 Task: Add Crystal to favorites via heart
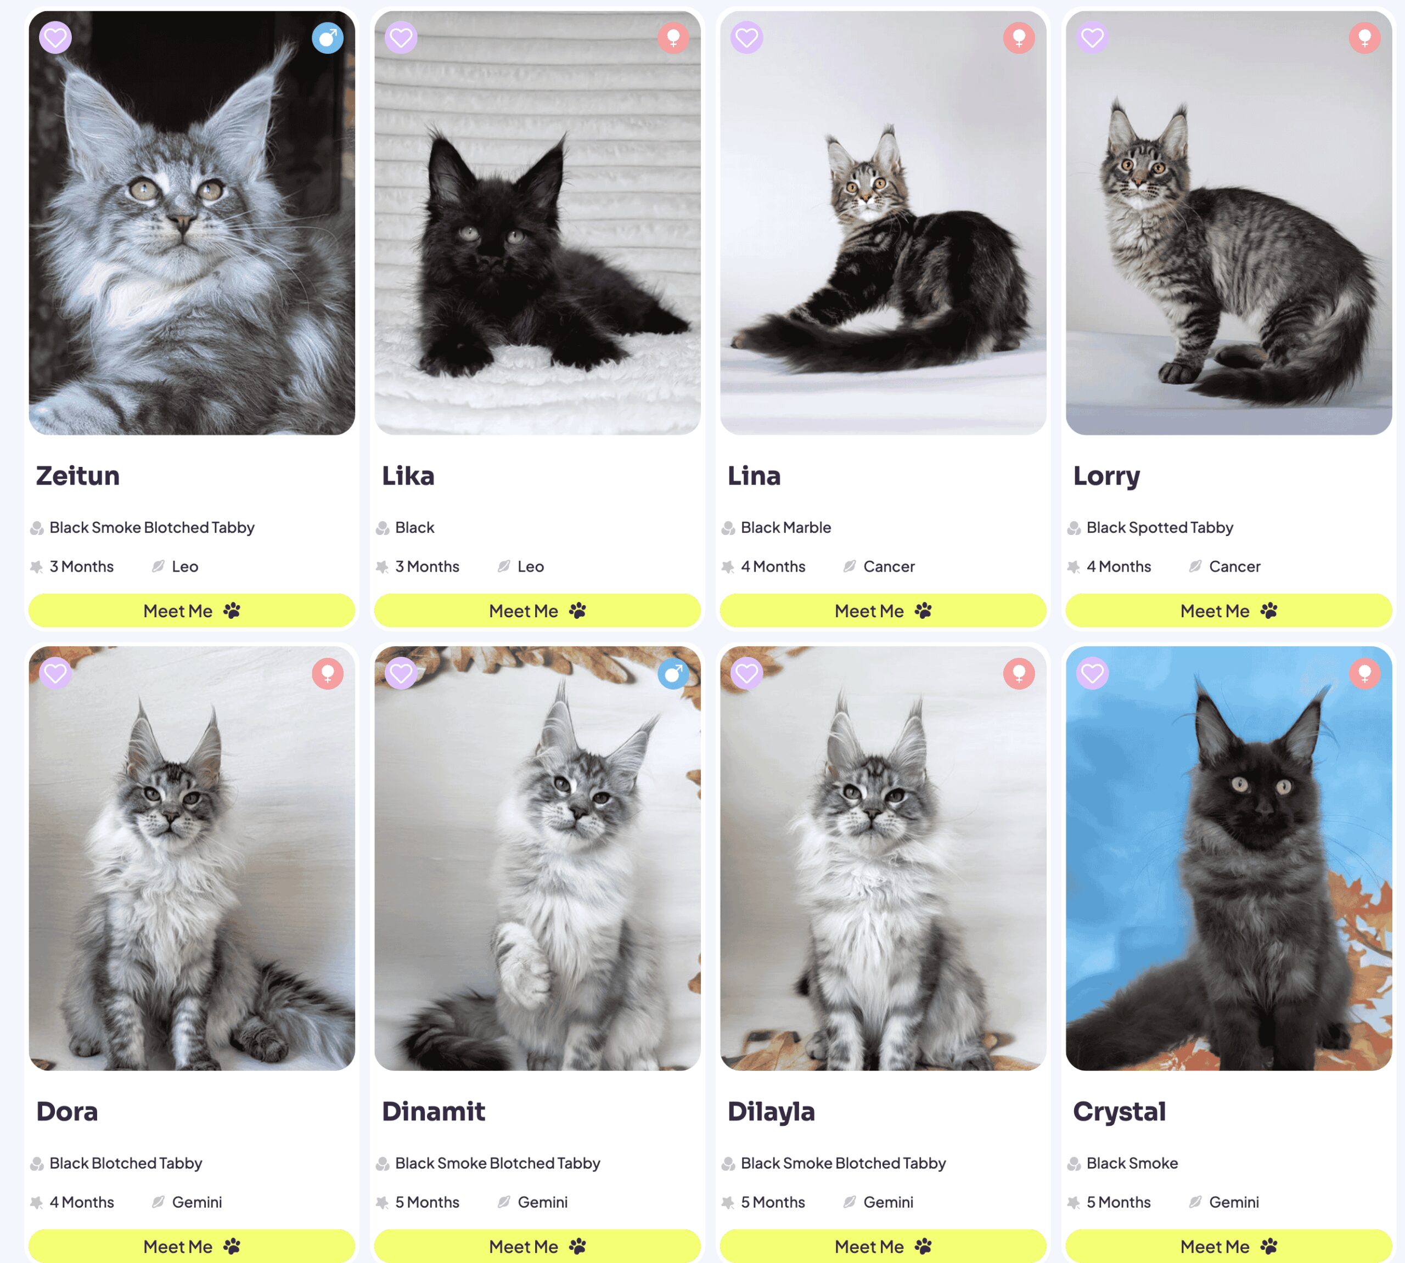[1092, 673]
